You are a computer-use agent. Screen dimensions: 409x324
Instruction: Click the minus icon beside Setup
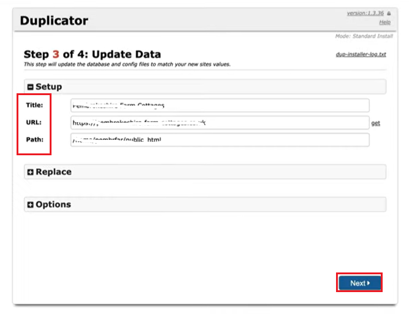coord(31,87)
